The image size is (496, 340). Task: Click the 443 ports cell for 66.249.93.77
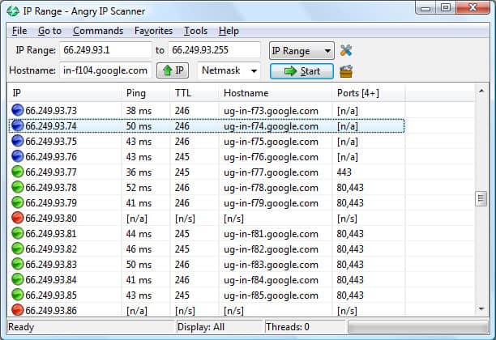tap(344, 172)
